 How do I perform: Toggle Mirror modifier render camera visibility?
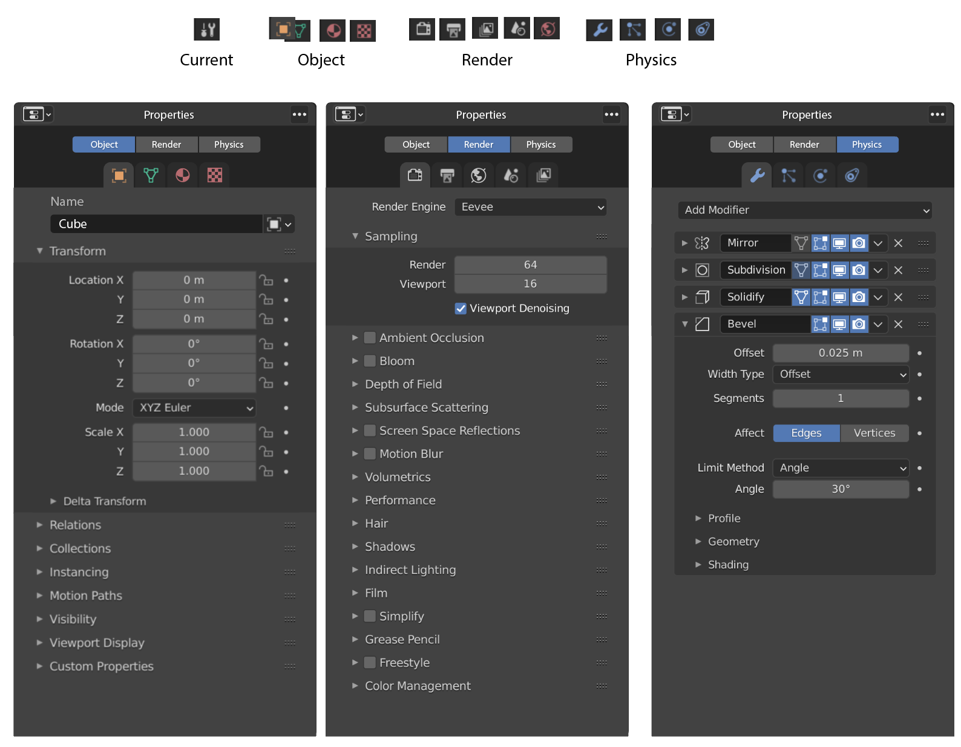tap(859, 243)
